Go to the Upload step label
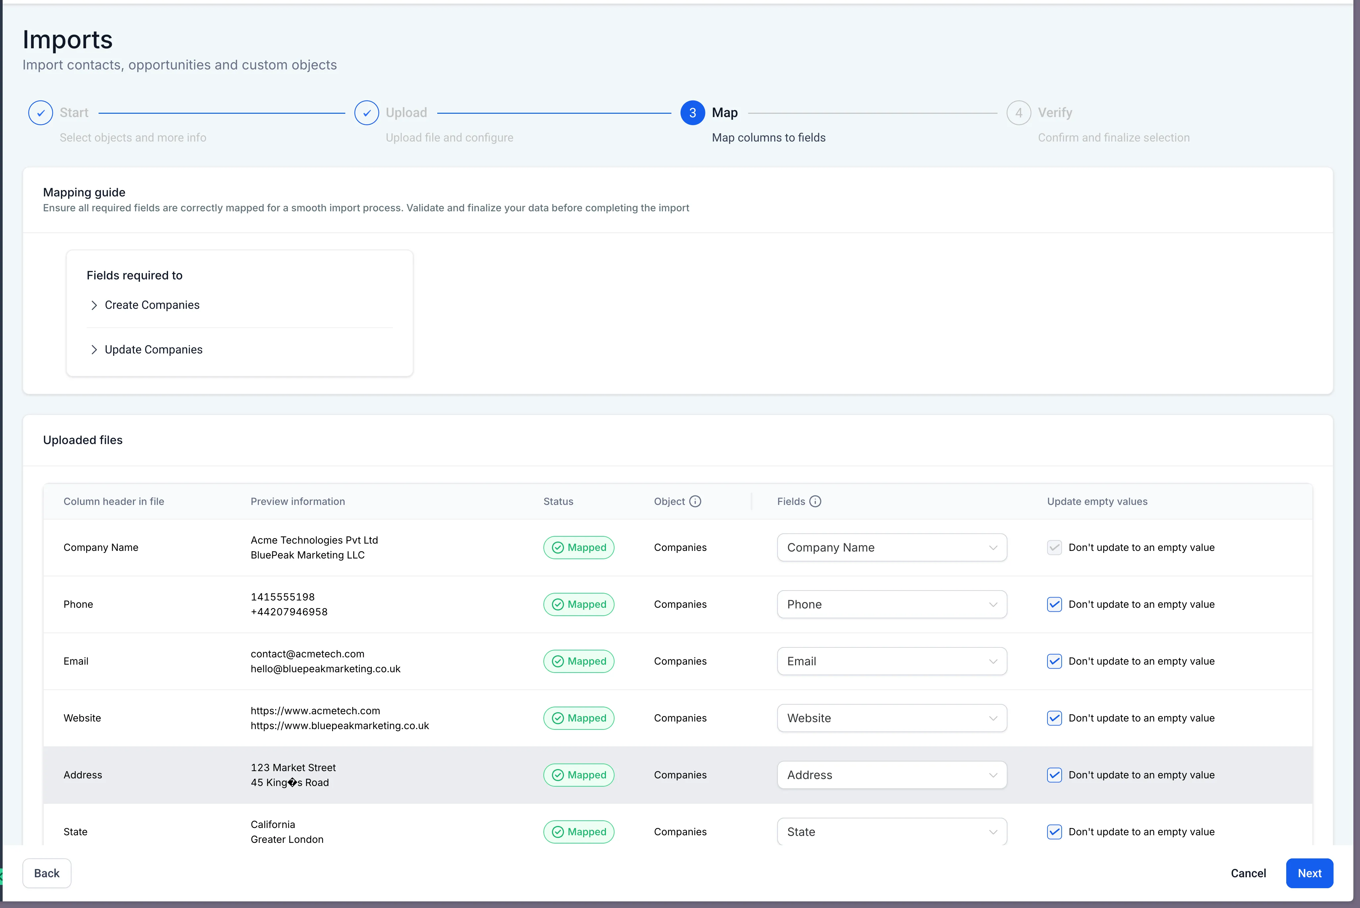 406,113
